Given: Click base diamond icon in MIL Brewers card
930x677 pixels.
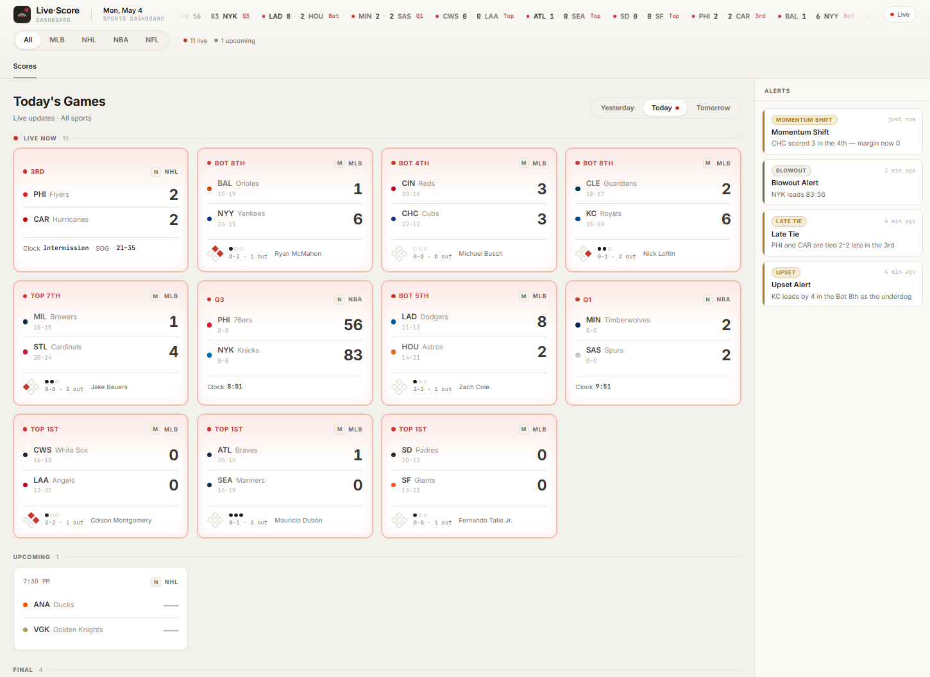Looking at the screenshot, I should [31, 387].
